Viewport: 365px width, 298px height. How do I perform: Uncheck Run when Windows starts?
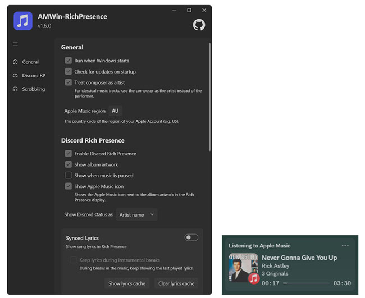(x=68, y=61)
